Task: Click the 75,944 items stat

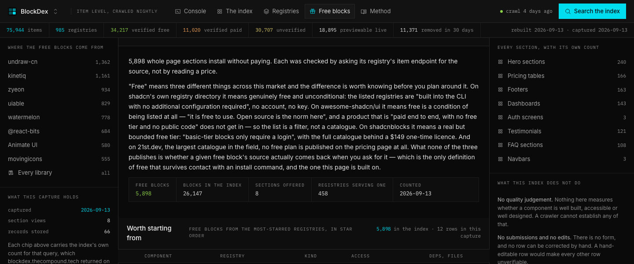Action: [24, 30]
